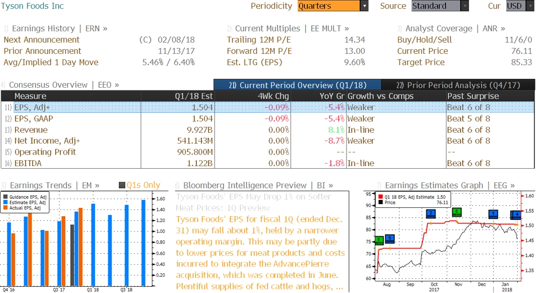Click Buy/Hold/Sell value 11/6/0

click(x=518, y=40)
